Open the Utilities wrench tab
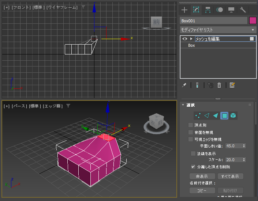The height and width of the screenshot is (201, 258). tap(243, 10)
